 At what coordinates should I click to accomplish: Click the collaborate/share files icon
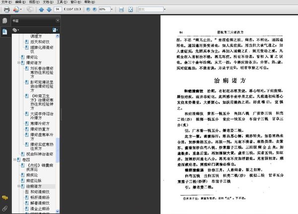(16, 9)
